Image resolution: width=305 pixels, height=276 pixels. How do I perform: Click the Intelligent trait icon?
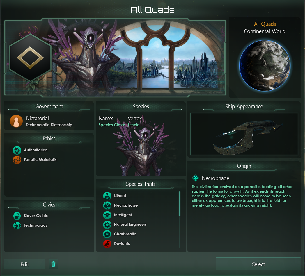click(x=107, y=215)
